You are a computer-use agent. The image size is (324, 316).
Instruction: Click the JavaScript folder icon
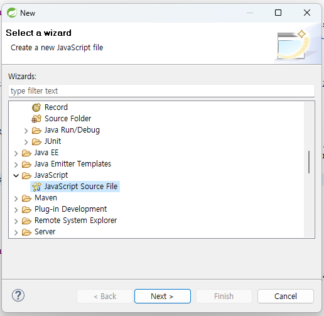(x=26, y=175)
